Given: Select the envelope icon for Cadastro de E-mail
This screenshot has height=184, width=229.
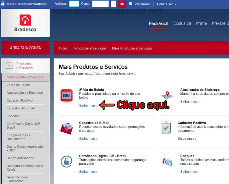Looking at the screenshot, I should (66, 128).
